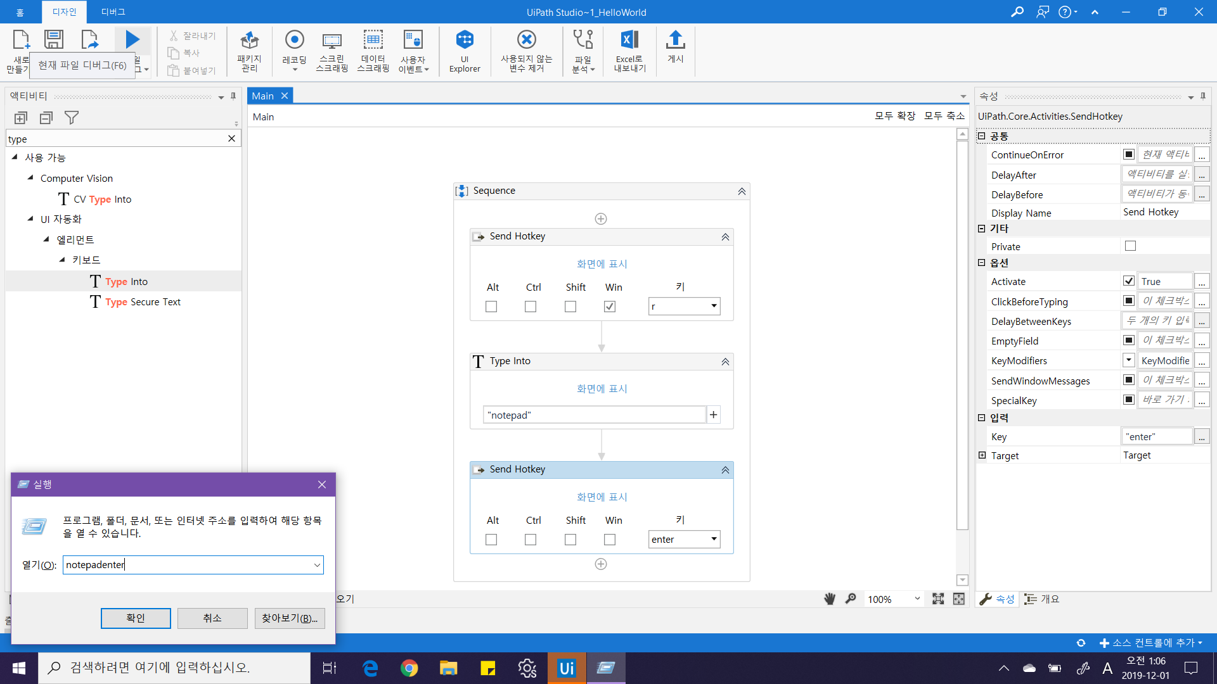The height and width of the screenshot is (684, 1217).
Task: Open the zoom percentage dropdown
Action: click(917, 599)
